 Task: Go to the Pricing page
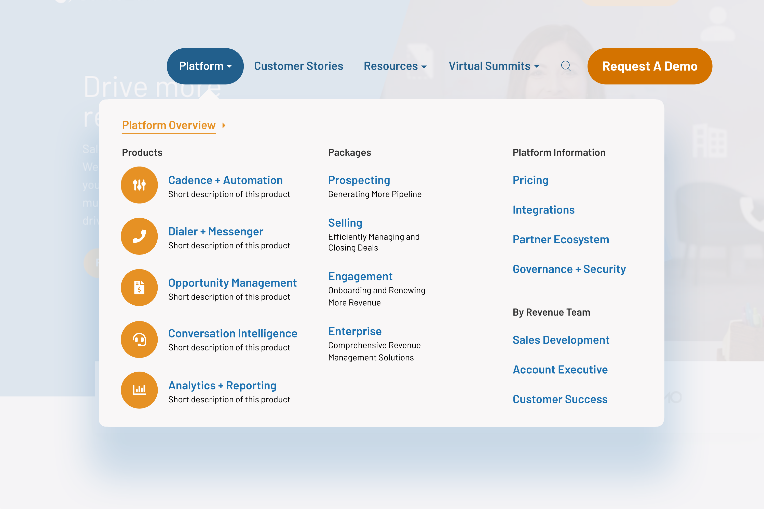tap(530, 180)
